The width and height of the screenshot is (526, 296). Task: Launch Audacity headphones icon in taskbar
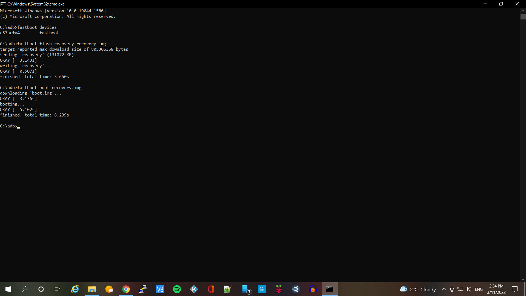tap(313, 289)
